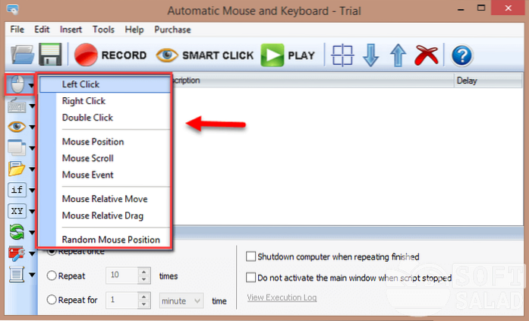Activate the SMART CLICK eye tool

point(203,55)
